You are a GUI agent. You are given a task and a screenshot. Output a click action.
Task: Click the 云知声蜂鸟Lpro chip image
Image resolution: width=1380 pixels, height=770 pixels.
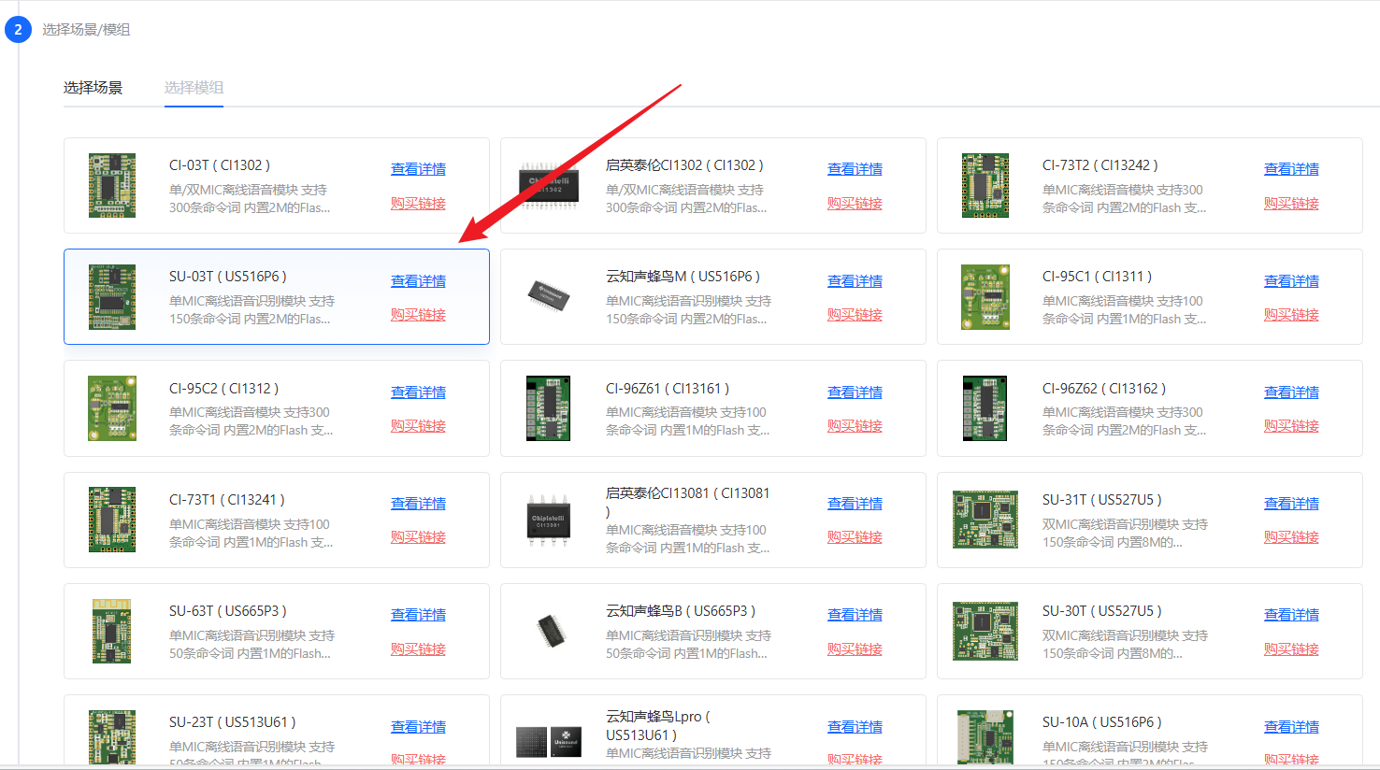(549, 742)
